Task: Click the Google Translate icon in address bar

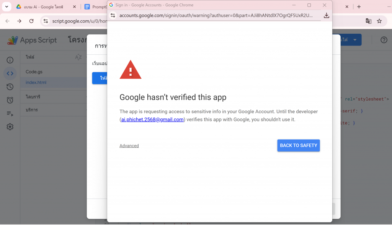Action: point(368,21)
